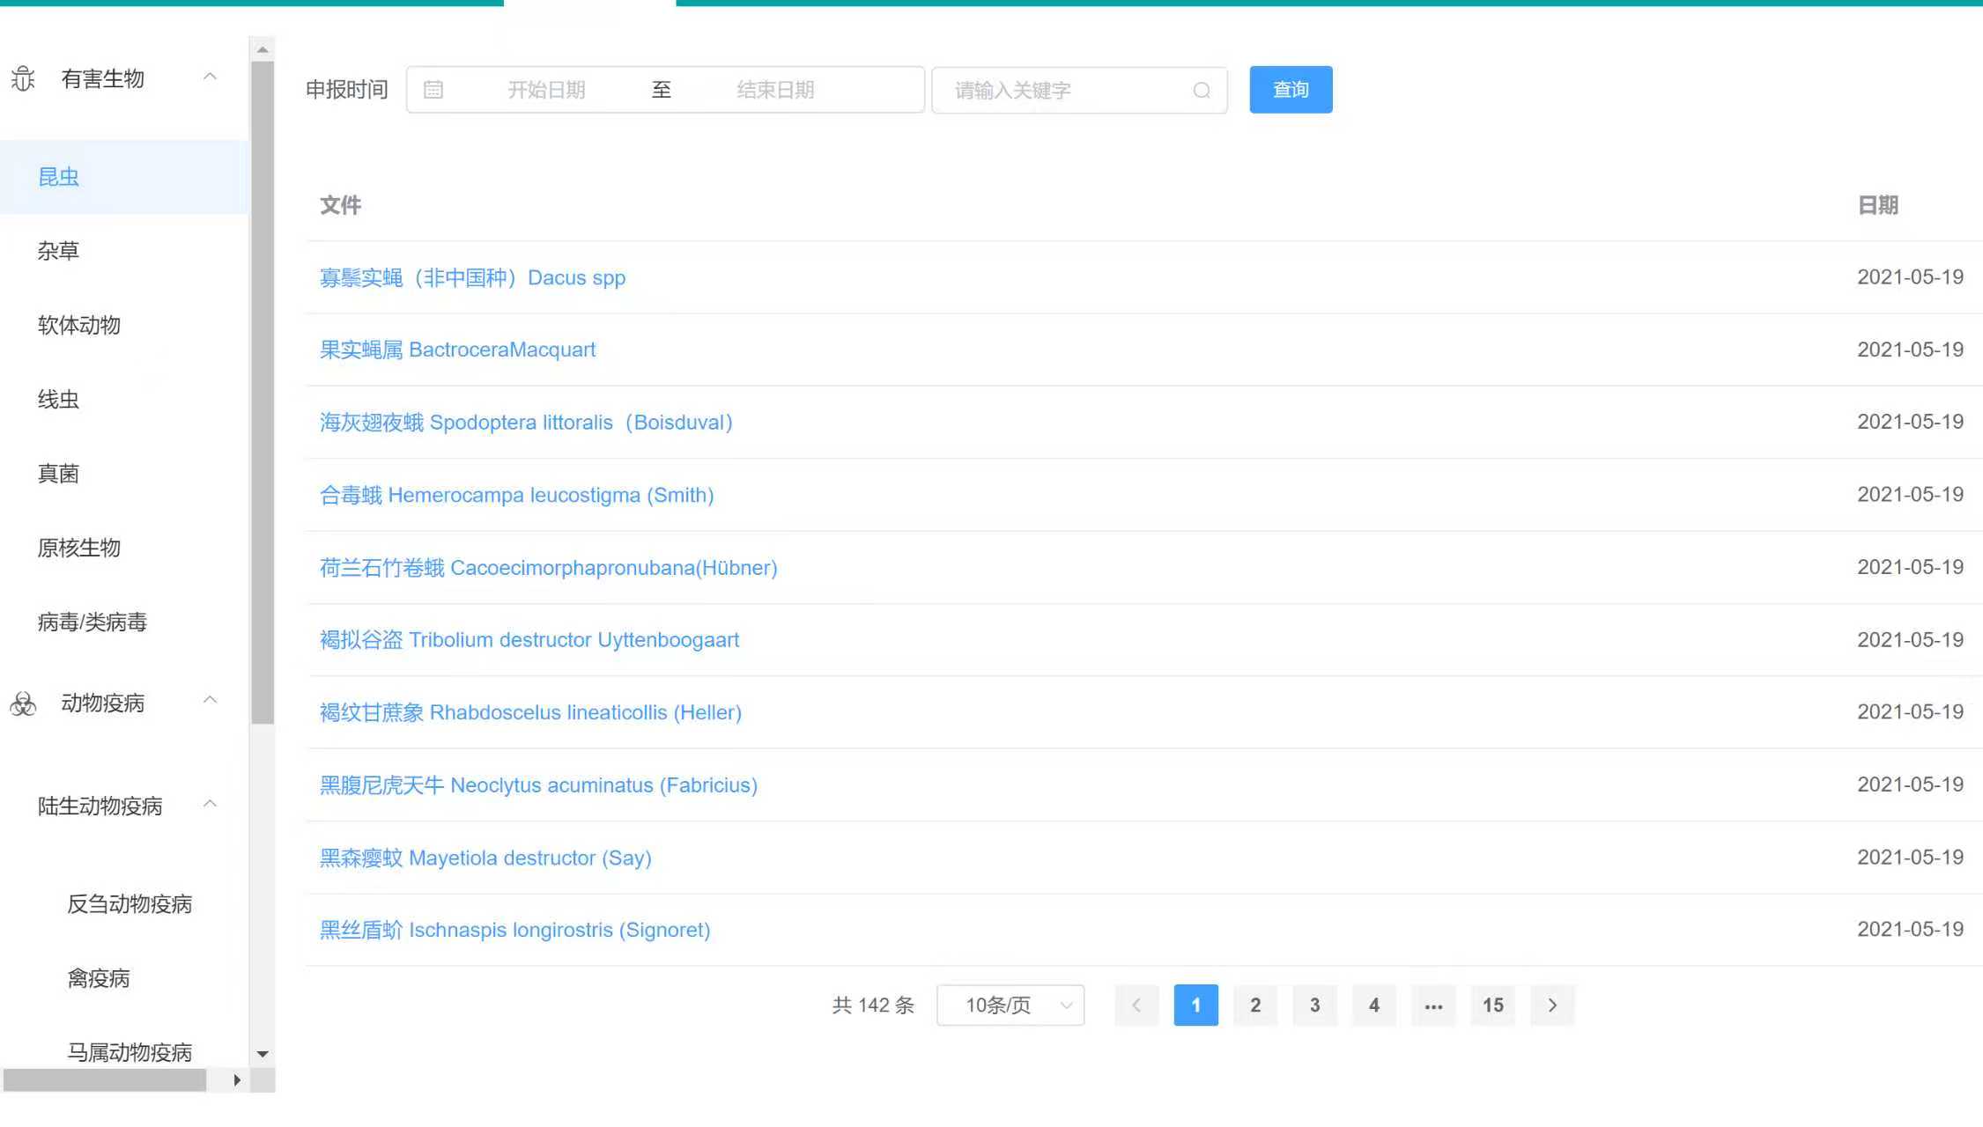The width and height of the screenshot is (1983, 1127).
Task: Click the magnifier icon in keyword box
Action: tap(1202, 91)
